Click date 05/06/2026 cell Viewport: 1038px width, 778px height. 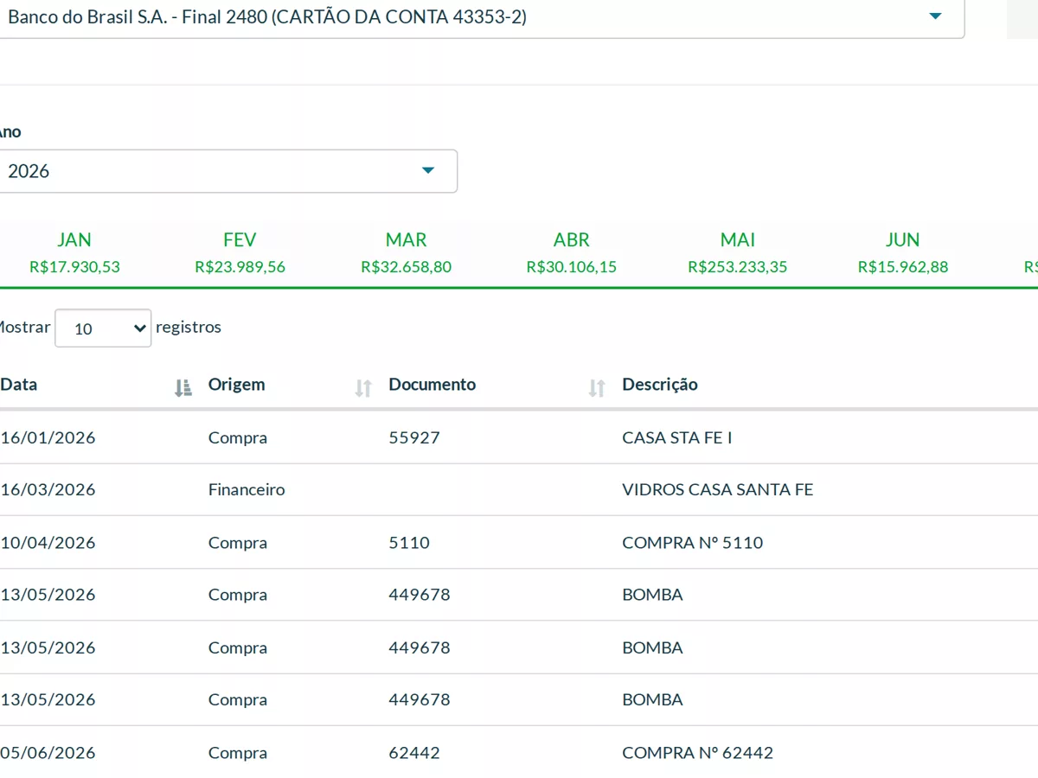click(48, 753)
